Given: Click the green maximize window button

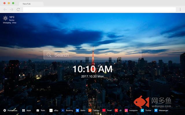Looking at the screenshot, I should (13, 3).
